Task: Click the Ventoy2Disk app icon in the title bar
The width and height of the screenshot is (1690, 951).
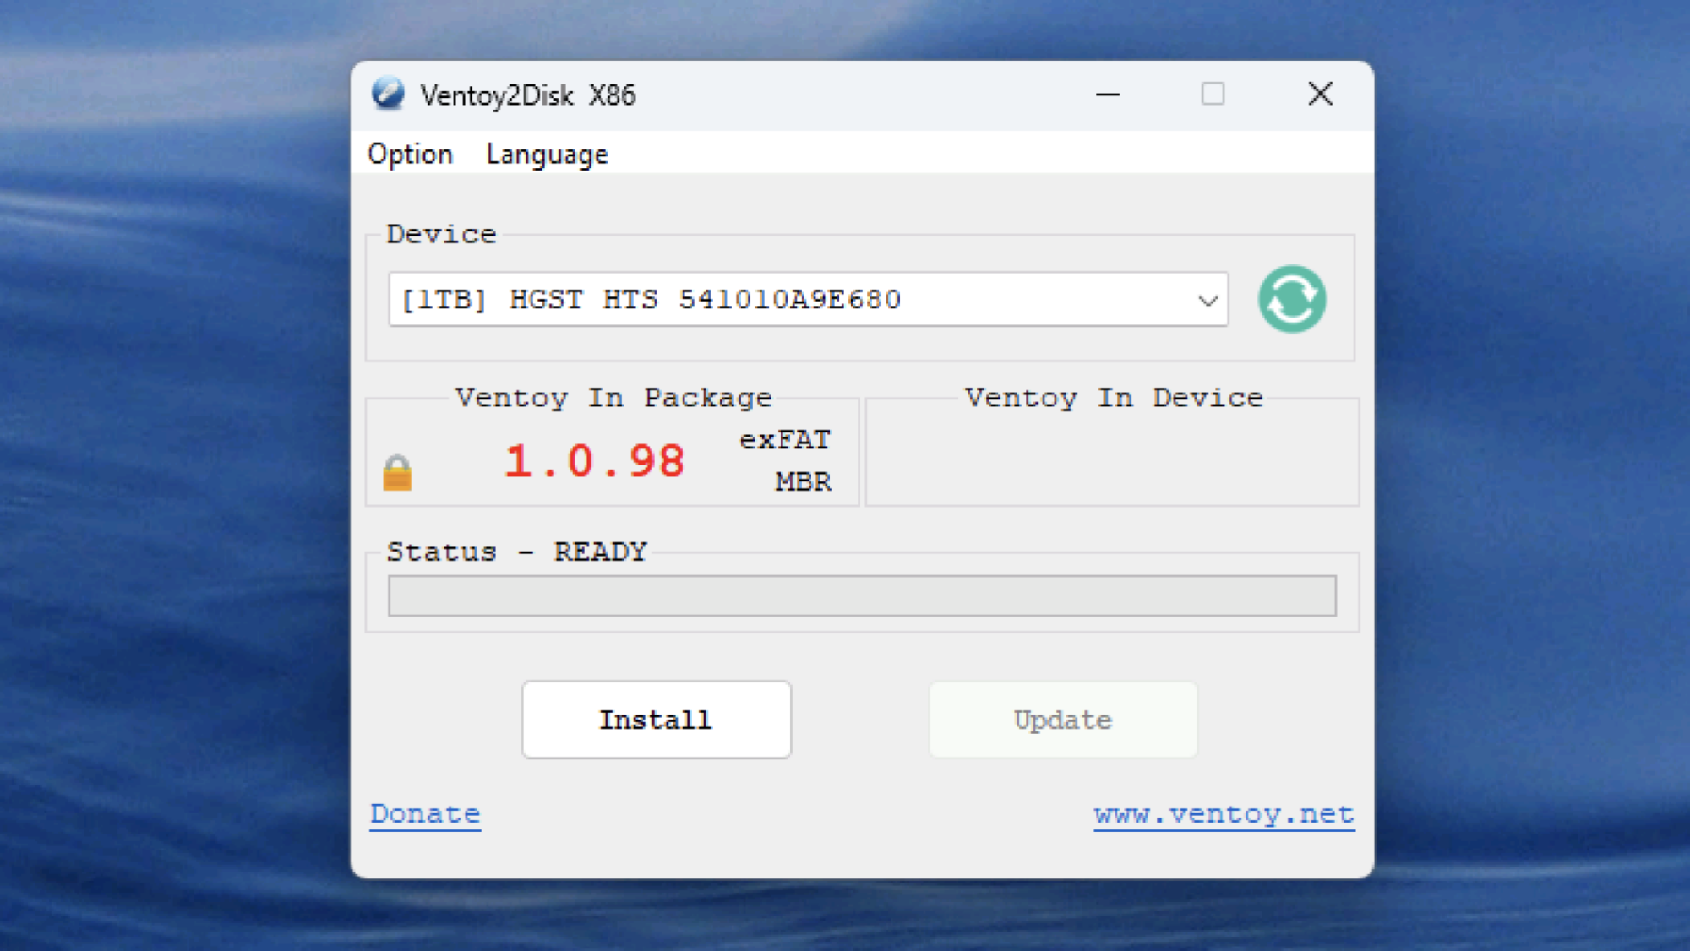Action: pos(388,94)
